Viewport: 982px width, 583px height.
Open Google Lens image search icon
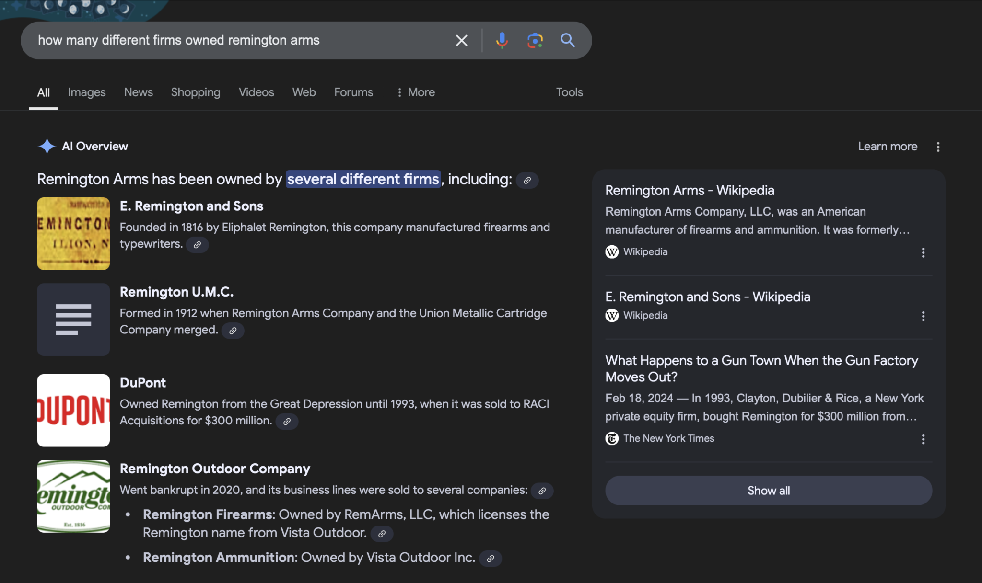pyautogui.click(x=535, y=41)
